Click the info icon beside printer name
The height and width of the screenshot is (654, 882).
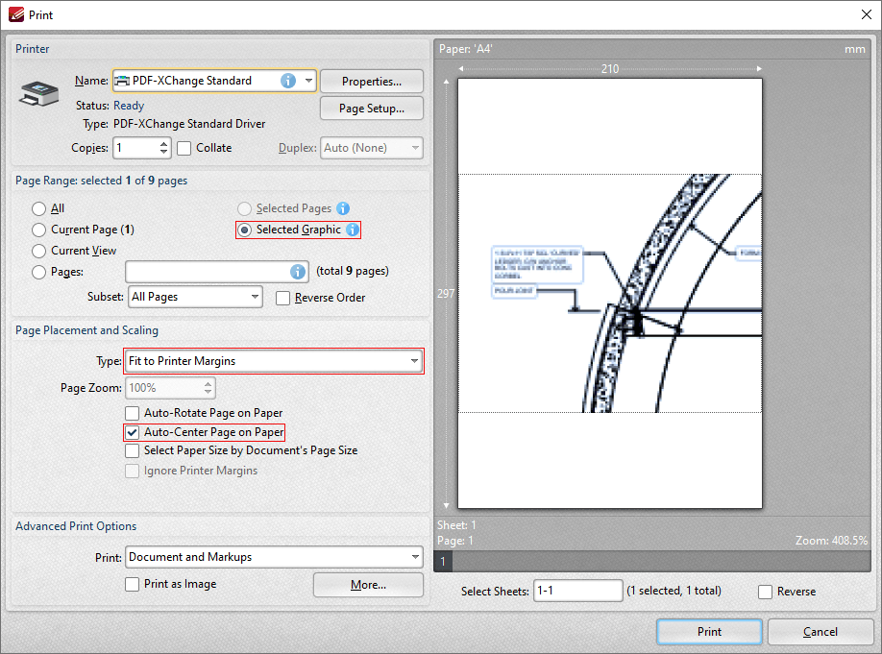288,81
